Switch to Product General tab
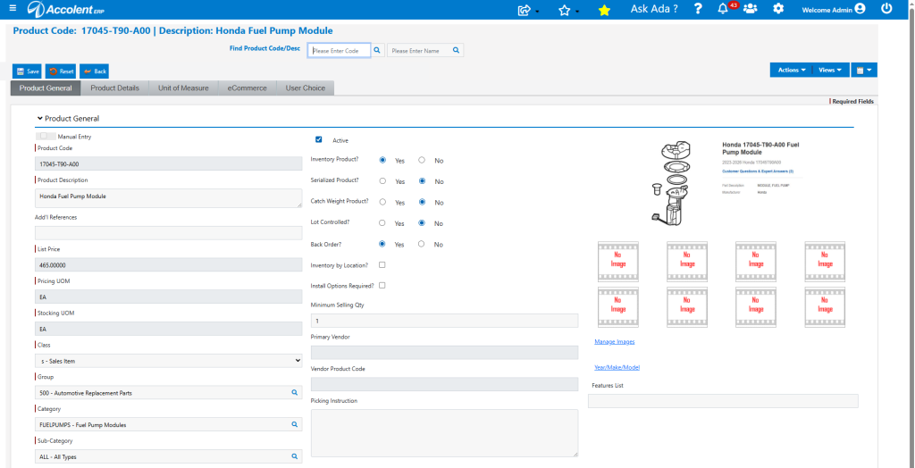Viewport: 915px width, 468px height. [46, 88]
